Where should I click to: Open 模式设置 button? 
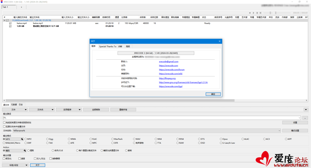295,130
